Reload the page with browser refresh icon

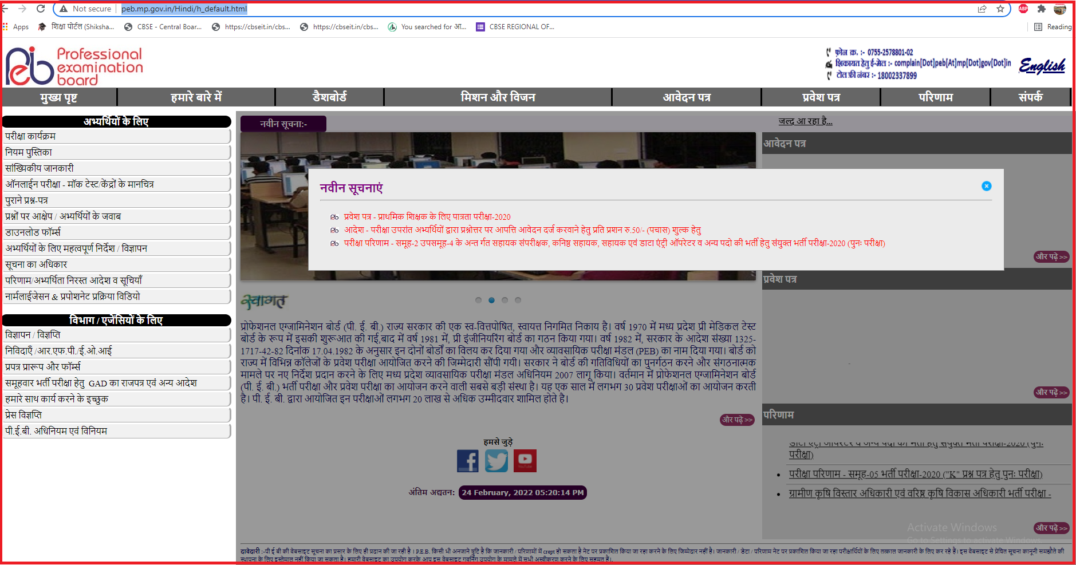[41, 9]
